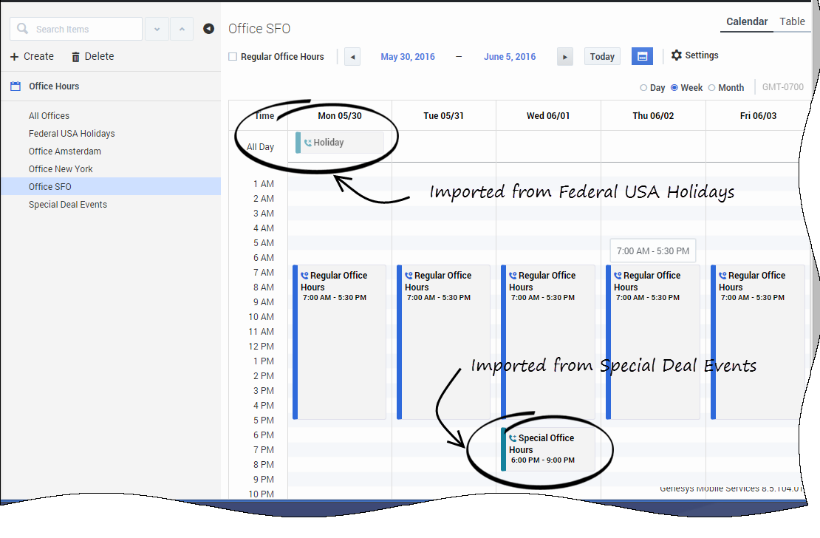820x538 pixels.
Task: Select the Week view radio button
Action: (x=674, y=87)
